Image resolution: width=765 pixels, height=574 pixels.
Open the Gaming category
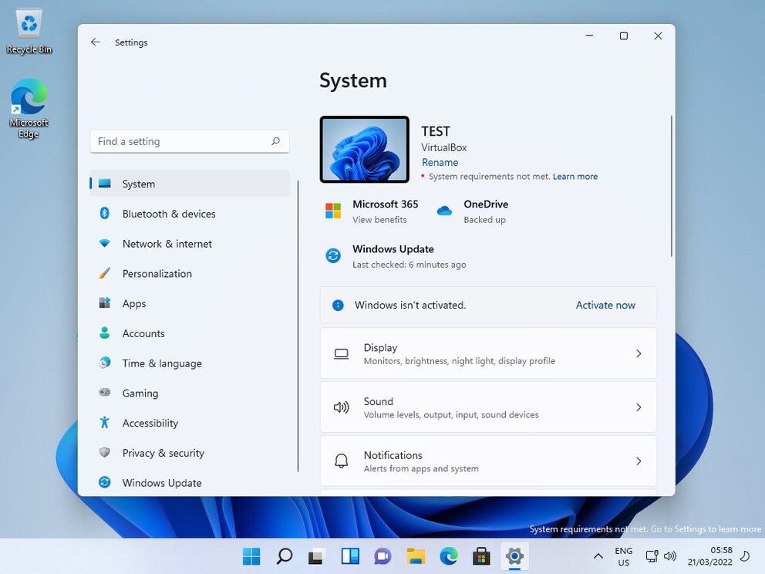[190, 393]
